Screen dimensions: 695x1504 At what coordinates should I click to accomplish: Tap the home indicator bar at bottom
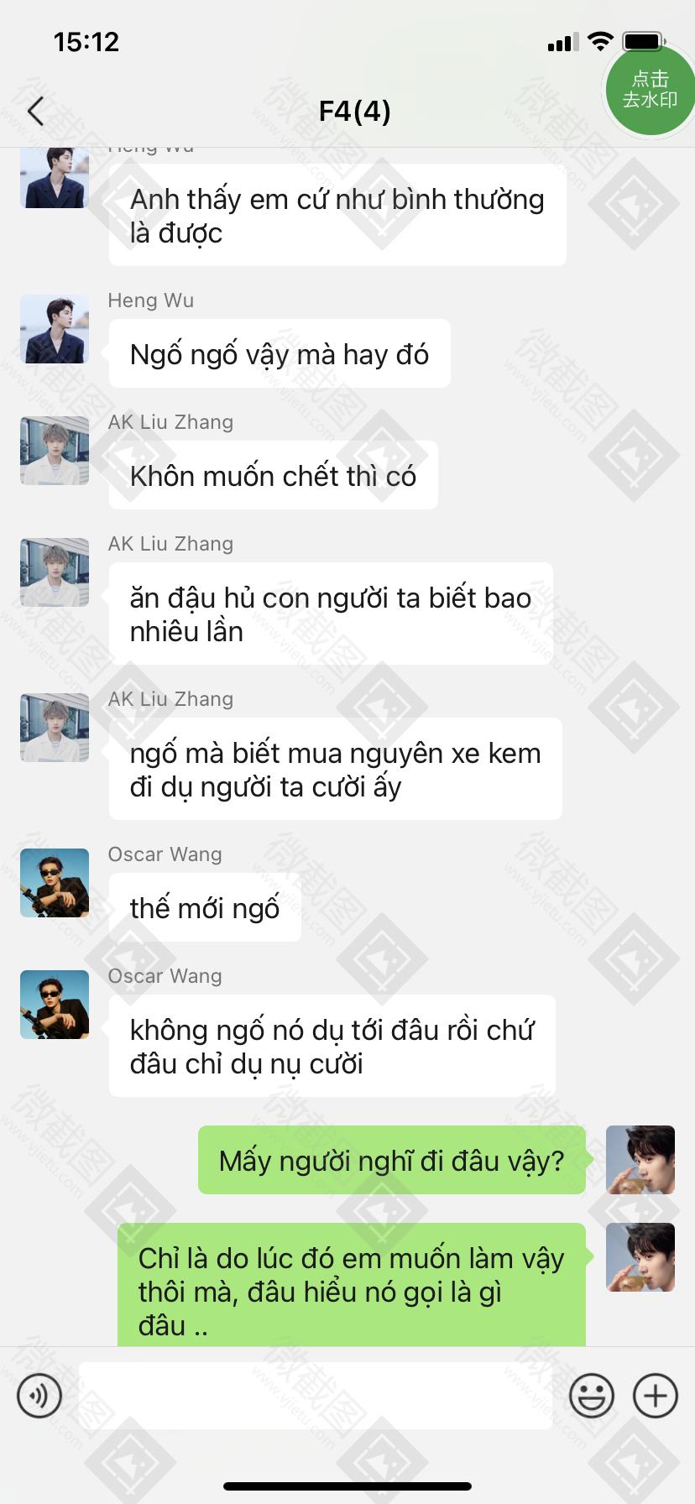(x=347, y=1486)
